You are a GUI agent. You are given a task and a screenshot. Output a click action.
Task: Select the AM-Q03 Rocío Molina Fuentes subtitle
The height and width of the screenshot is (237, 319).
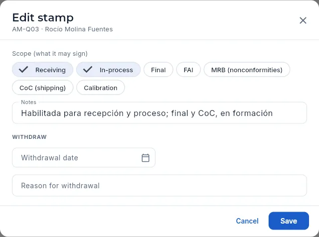click(x=62, y=29)
